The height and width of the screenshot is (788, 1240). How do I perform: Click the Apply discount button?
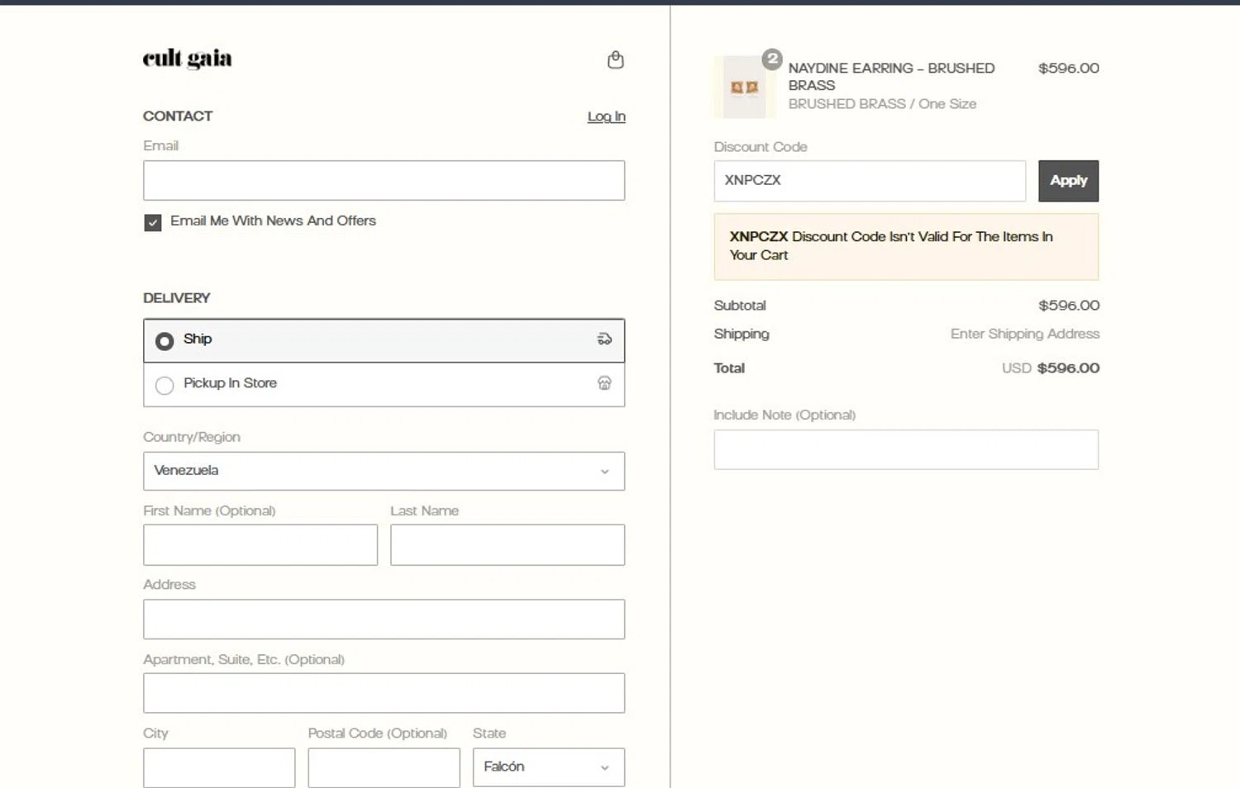(x=1068, y=181)
